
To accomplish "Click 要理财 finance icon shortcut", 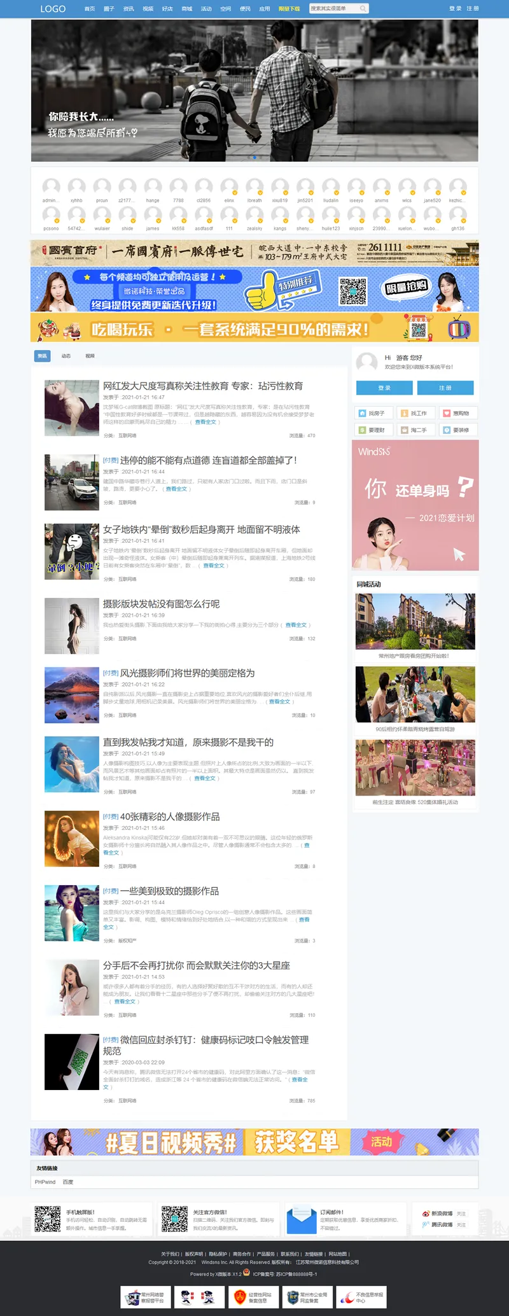I will point(362,430).
